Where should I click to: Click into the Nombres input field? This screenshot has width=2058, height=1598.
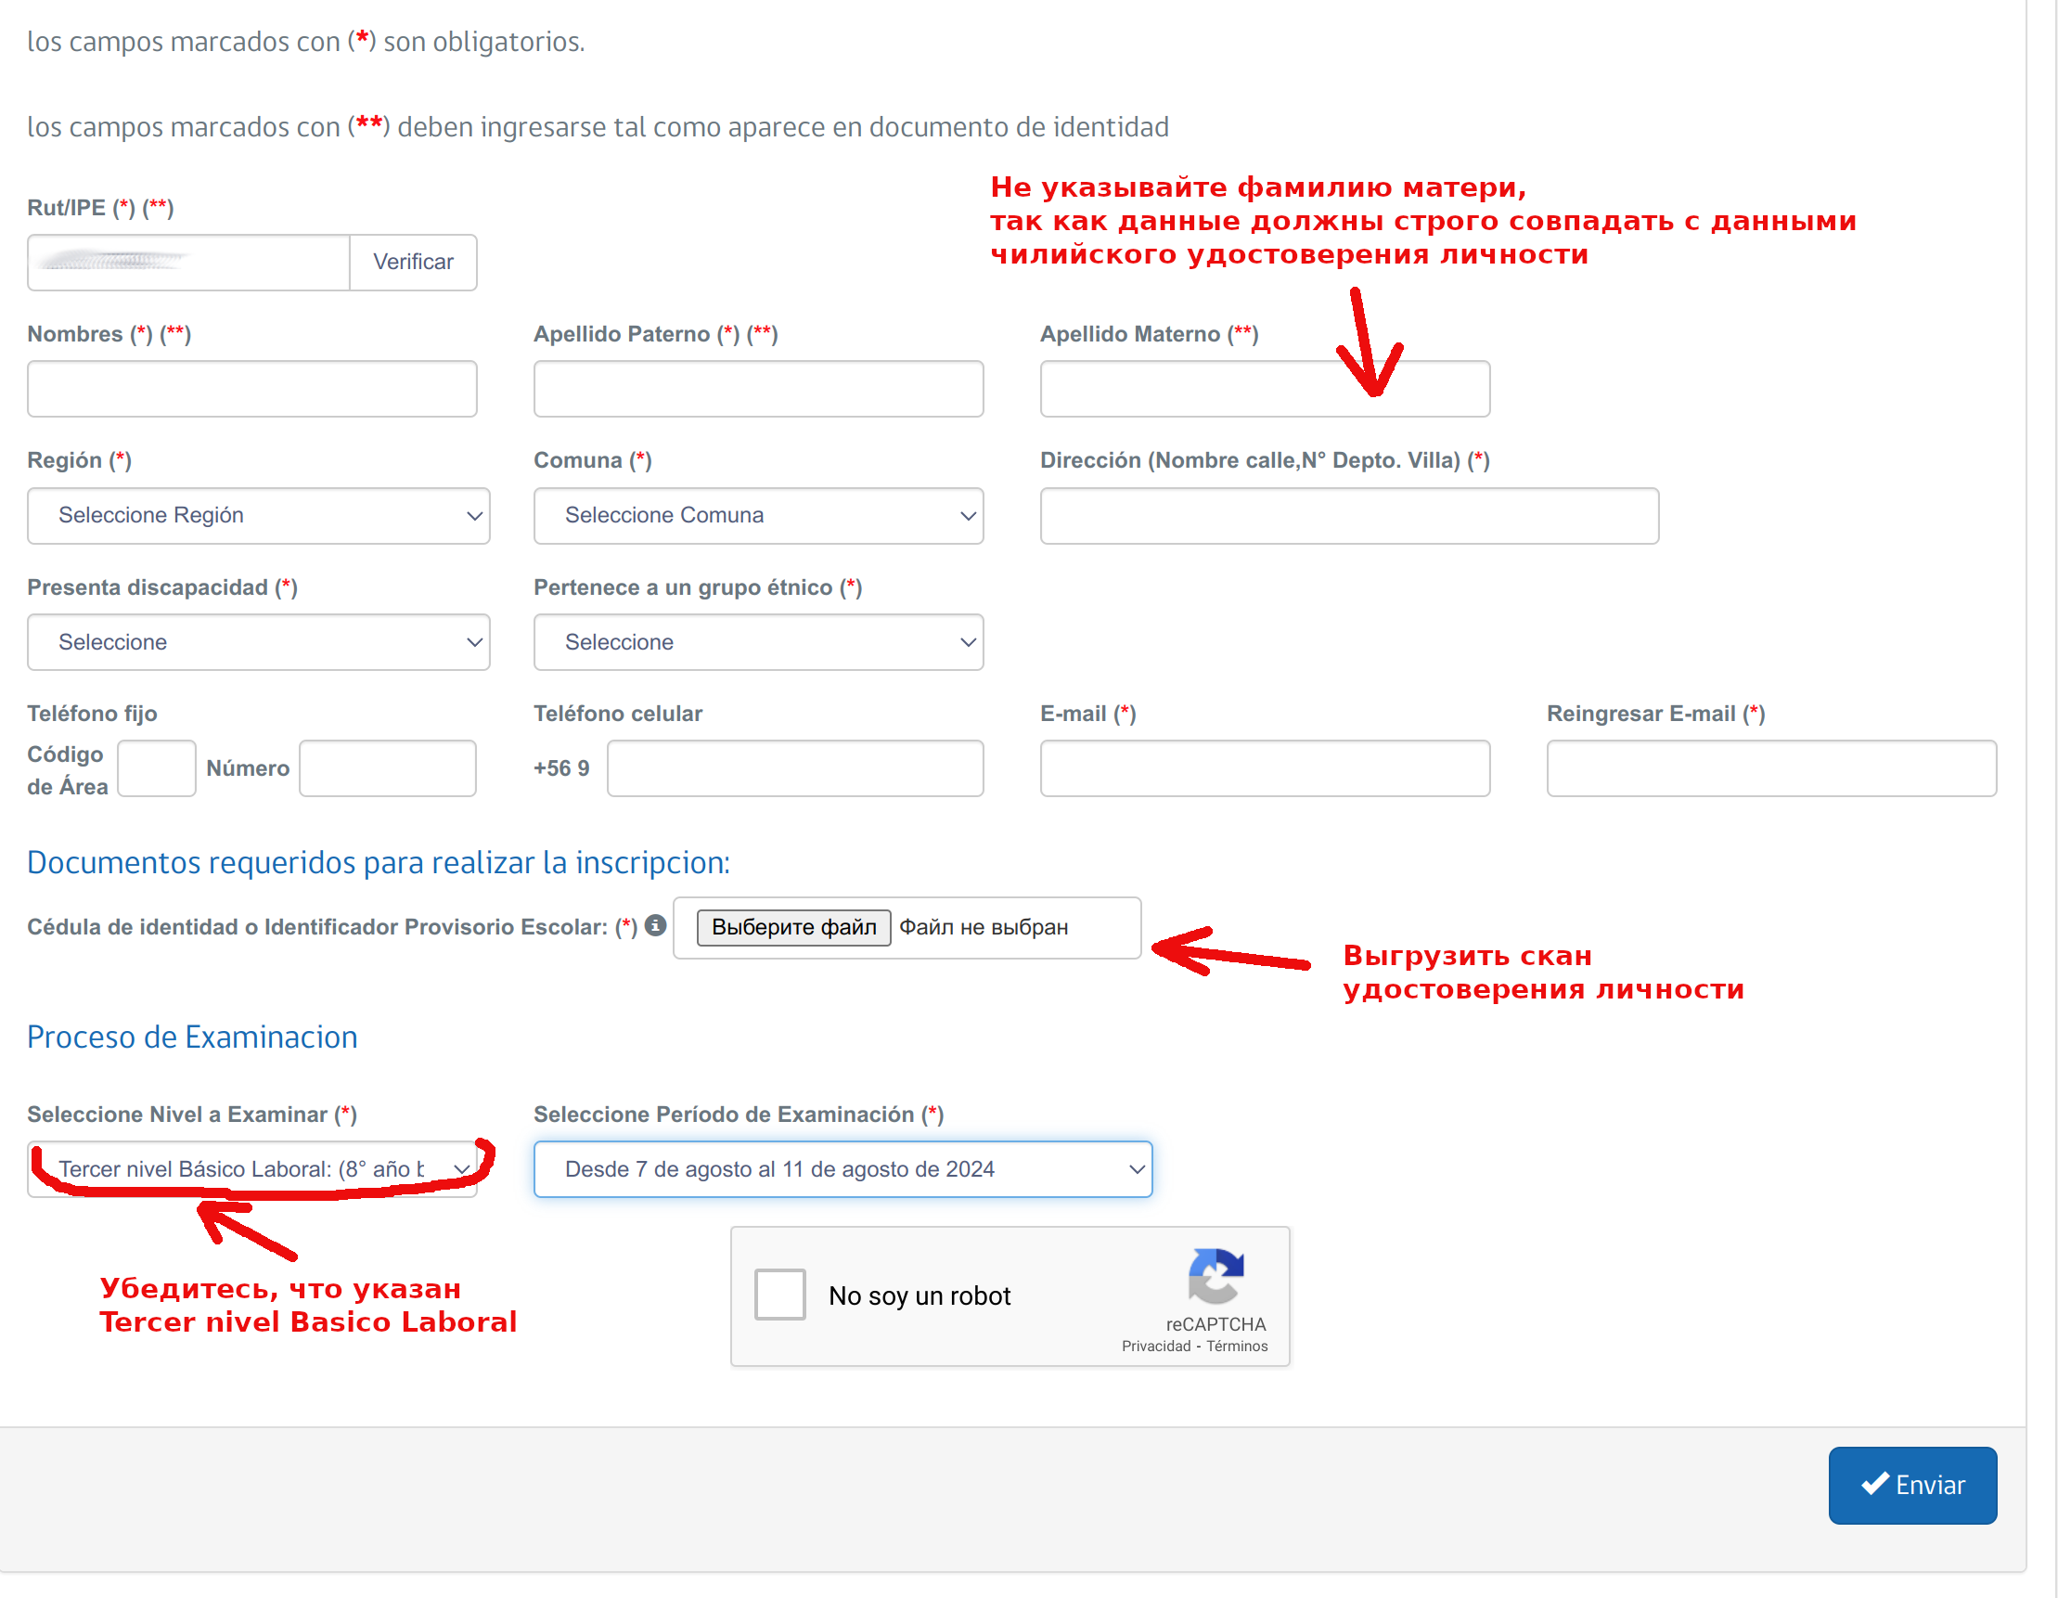pyautogui.click(x=251, y=388)
